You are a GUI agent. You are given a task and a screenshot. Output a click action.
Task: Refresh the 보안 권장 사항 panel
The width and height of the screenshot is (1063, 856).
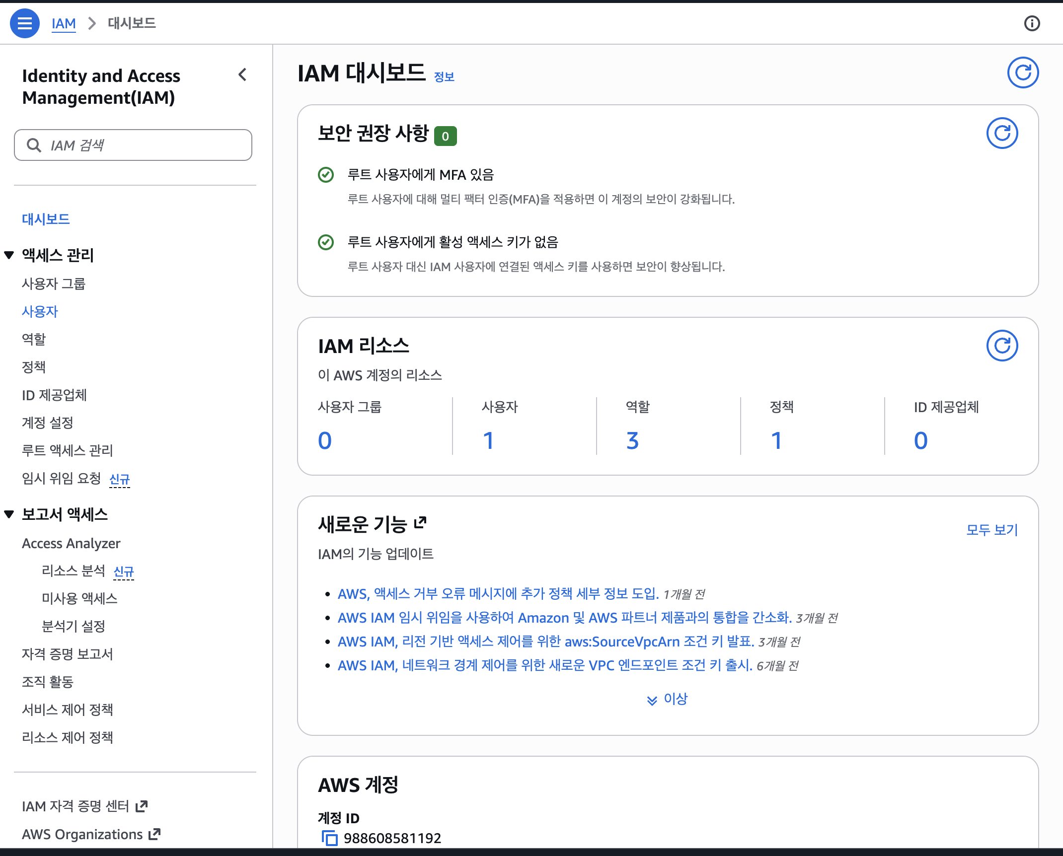pos(1002,133)
